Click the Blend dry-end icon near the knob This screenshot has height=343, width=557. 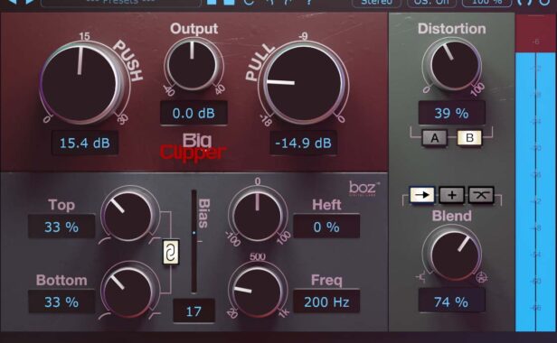tap(421, 277)
